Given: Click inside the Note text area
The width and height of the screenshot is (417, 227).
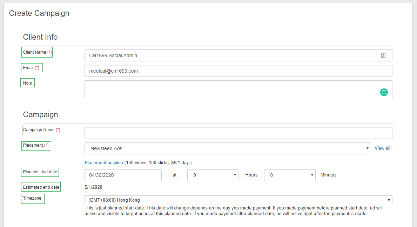Looking at the screenshot, I should 231,90.
